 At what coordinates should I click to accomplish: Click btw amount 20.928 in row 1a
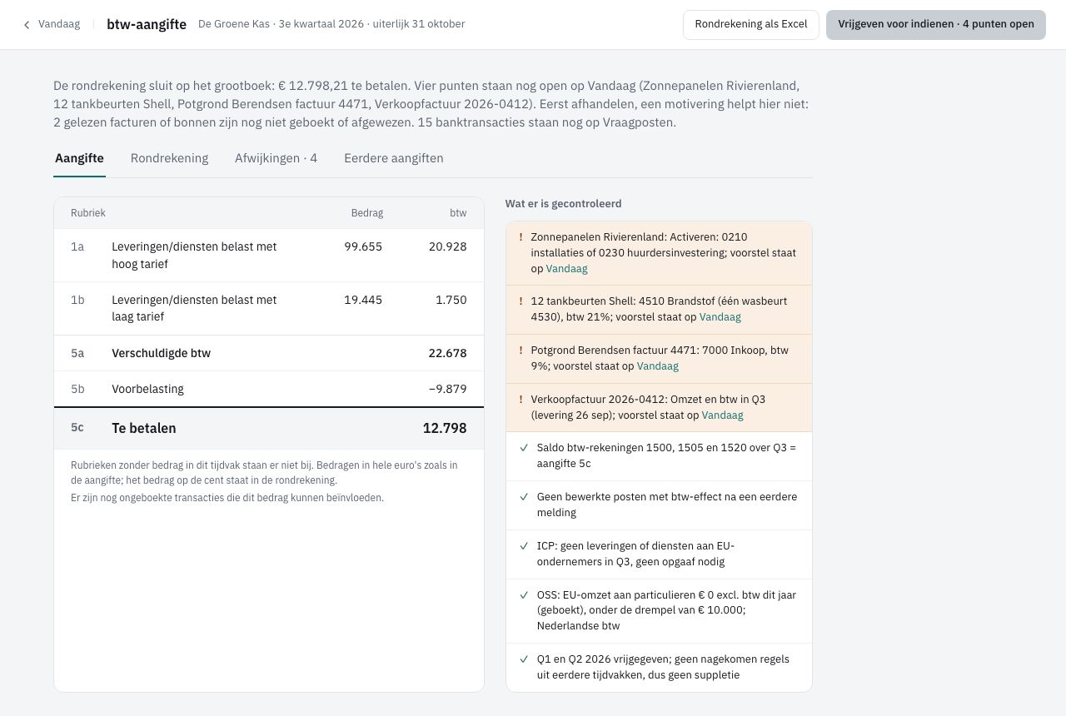(x=447, y=246)
